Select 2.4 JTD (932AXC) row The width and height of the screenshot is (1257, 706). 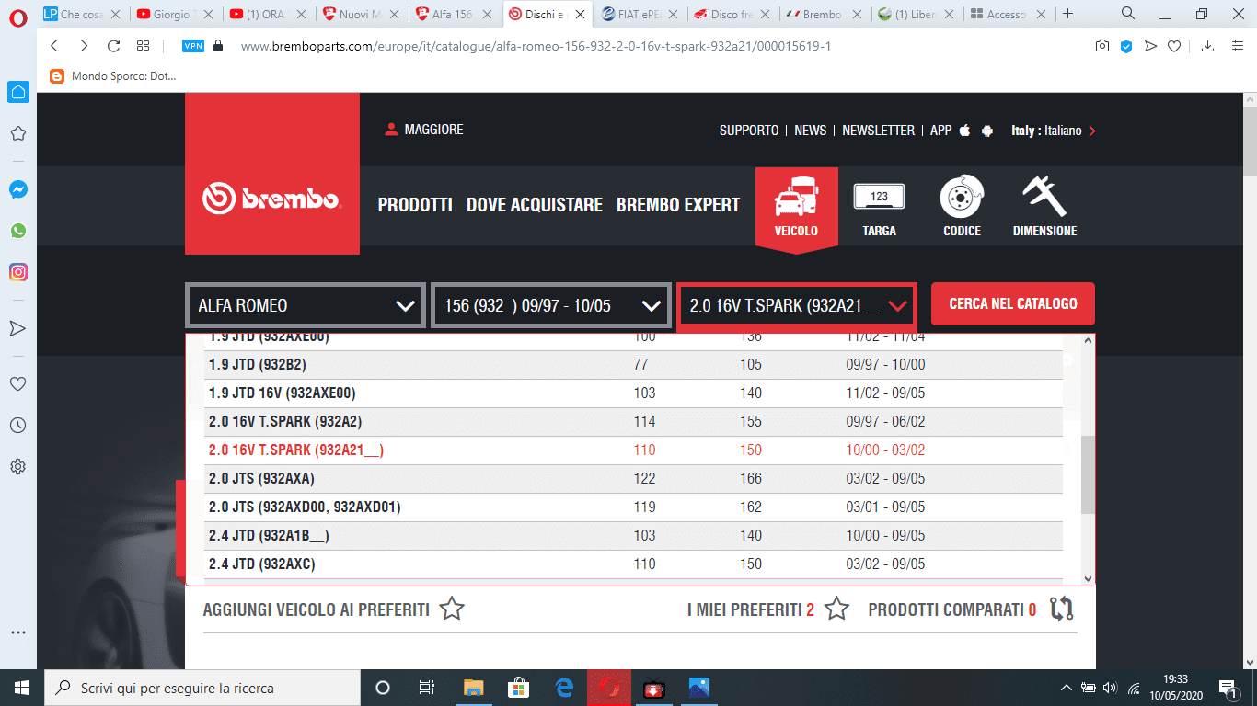(633, 564)
